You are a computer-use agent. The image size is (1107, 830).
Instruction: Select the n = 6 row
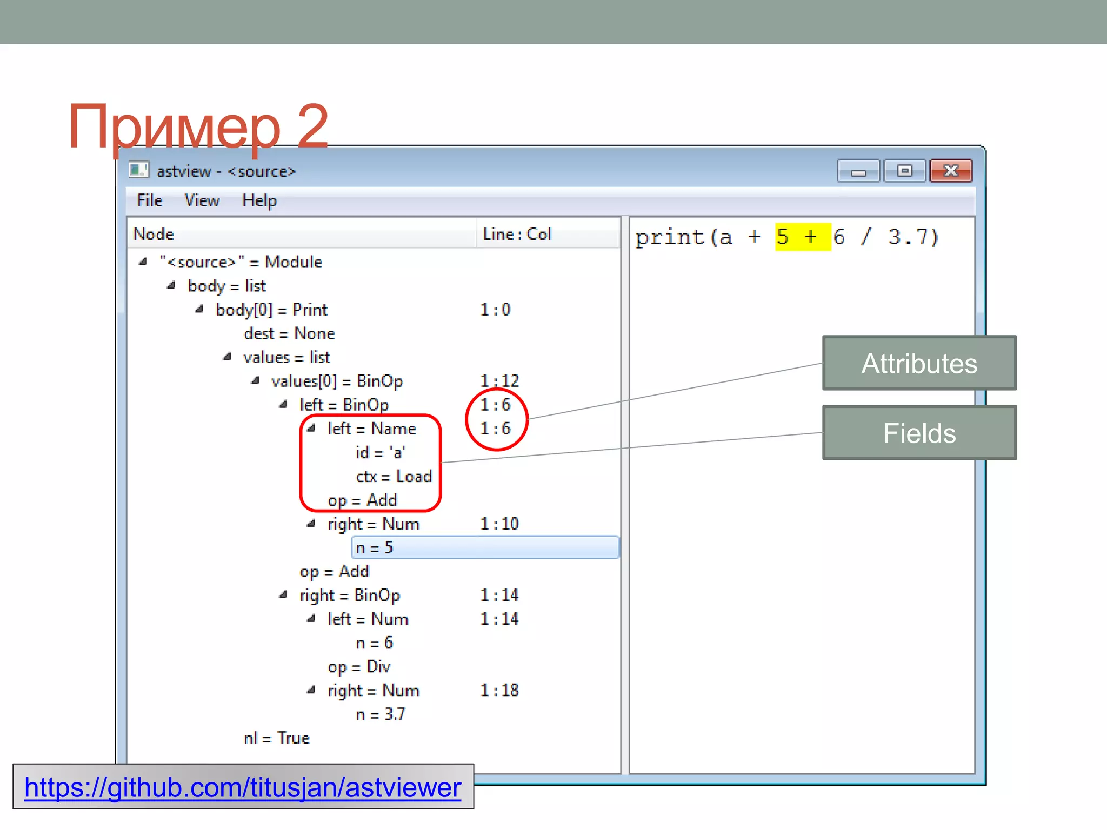[x=374, y=642]
